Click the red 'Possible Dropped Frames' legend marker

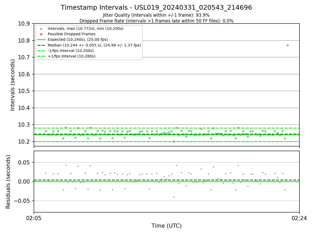tap(41, 34)
